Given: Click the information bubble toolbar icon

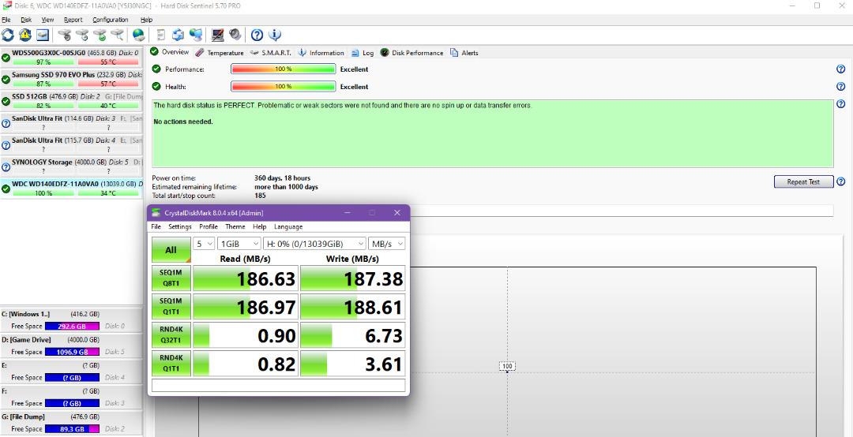Looking at the screenshot, I should [275, 35].
